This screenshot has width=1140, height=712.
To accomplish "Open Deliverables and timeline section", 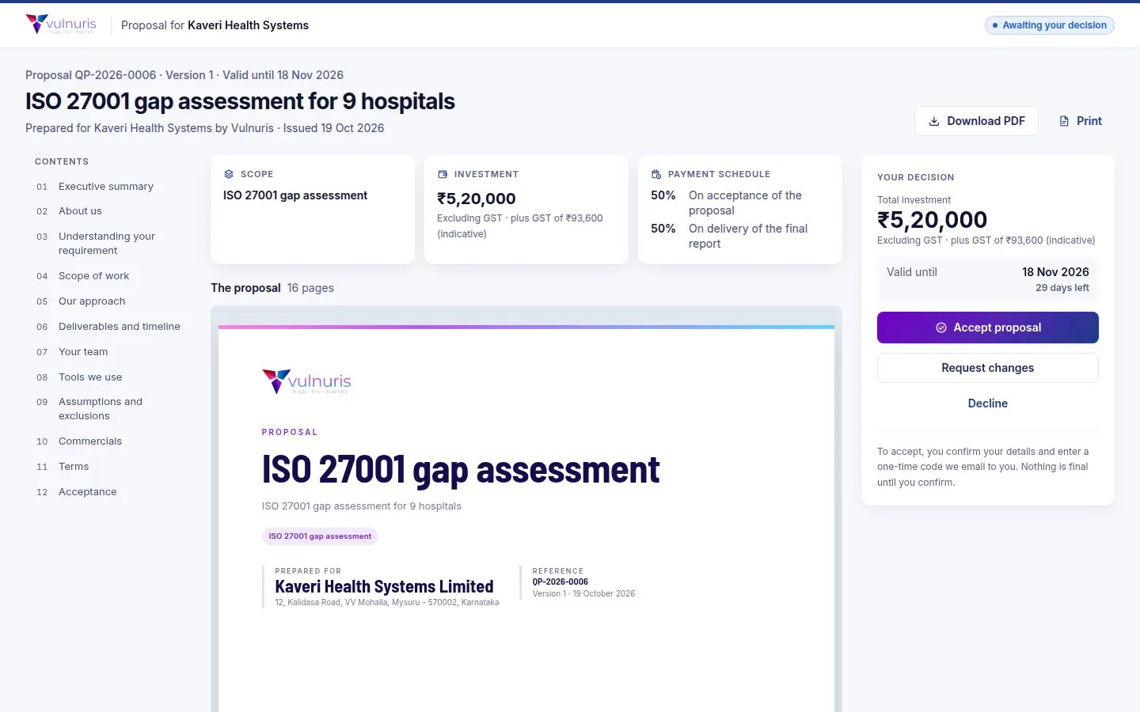I will (x=120, y=327).
